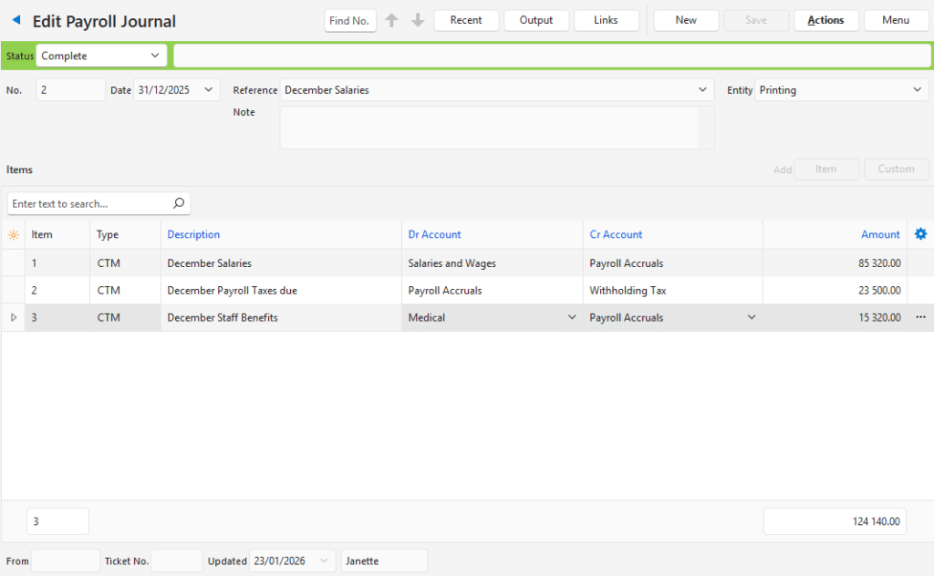Open the ellipsis menu on row 3
The width and height of the screenshot is (934, 576).
click(920, 317)
